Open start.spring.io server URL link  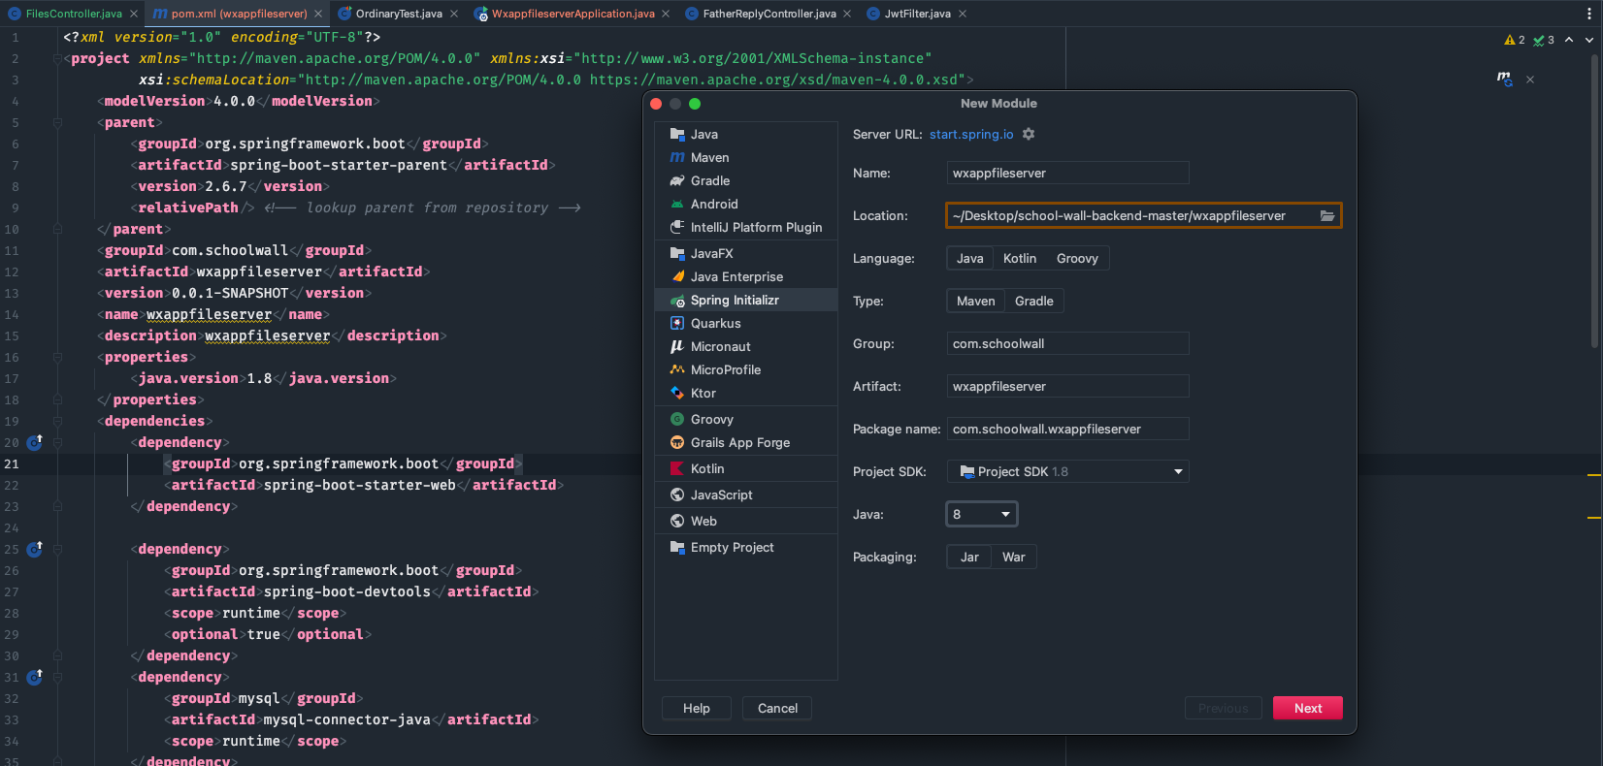click(x=971, y=134)
